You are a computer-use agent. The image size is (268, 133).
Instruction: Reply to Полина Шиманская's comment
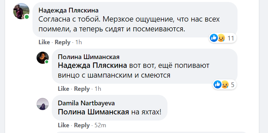click(82, 89)
